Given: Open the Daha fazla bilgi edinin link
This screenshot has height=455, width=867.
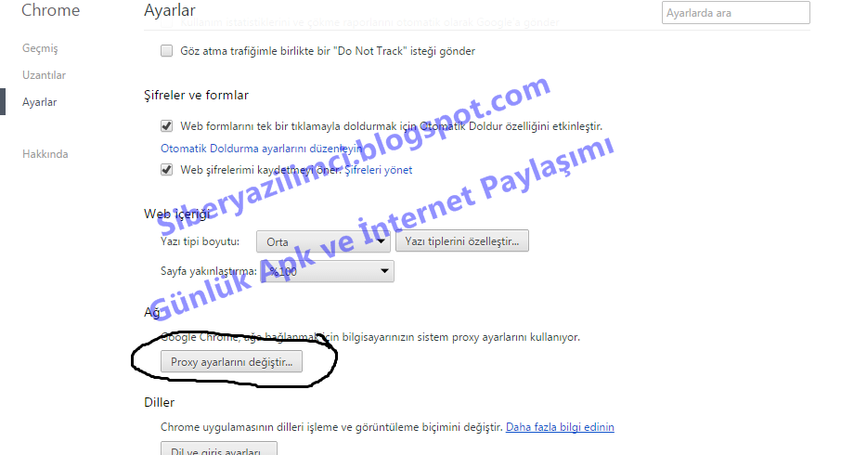Looking at the screenshot, I should pyautogui.click(x=560, y=427).
